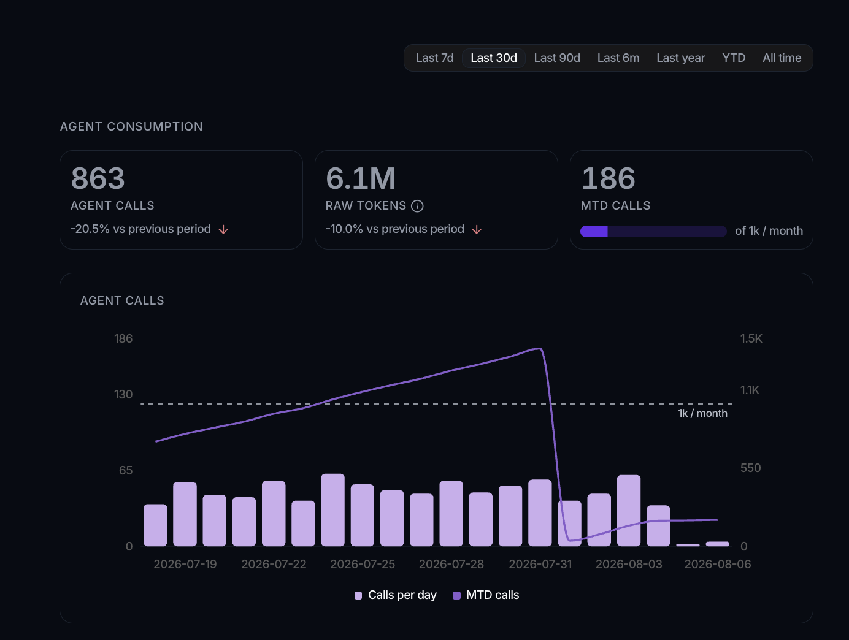849x640 pixels.
Task: Switch to the Last 6m range
Action: pos(618,58)
